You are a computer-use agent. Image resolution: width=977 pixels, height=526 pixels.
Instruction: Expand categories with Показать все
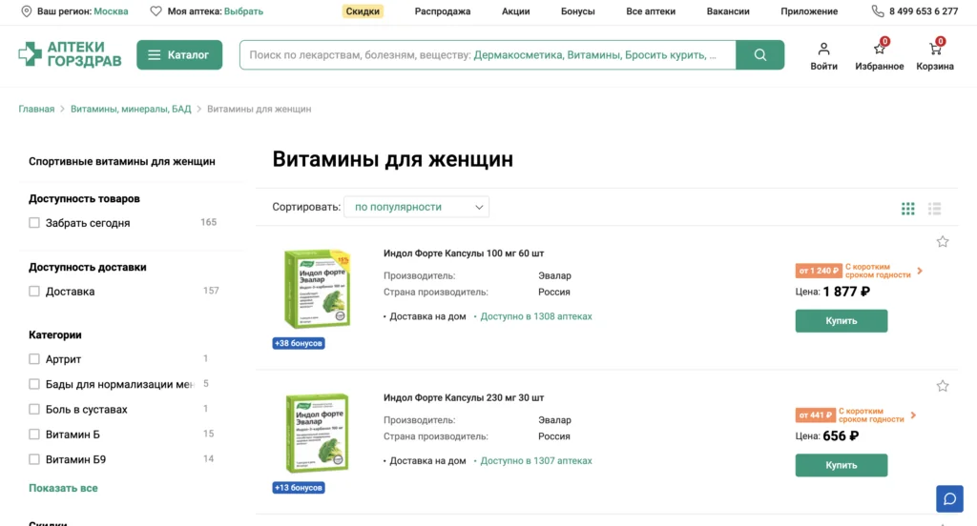click(x=63, y=488)
